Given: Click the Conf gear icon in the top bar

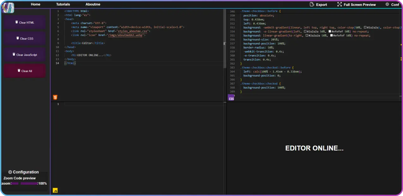Looking at the screenshot, I should tap(387, 4).
